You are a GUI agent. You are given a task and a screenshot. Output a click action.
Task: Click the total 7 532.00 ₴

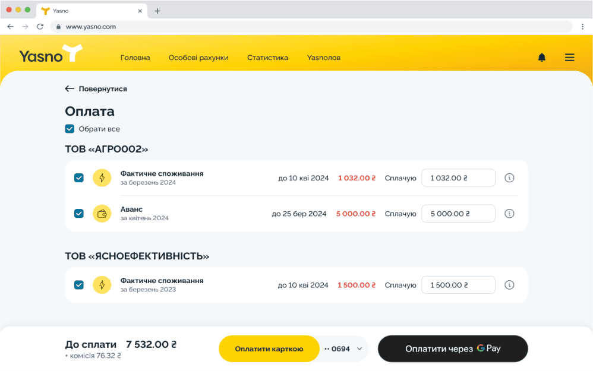pos(152,344)
